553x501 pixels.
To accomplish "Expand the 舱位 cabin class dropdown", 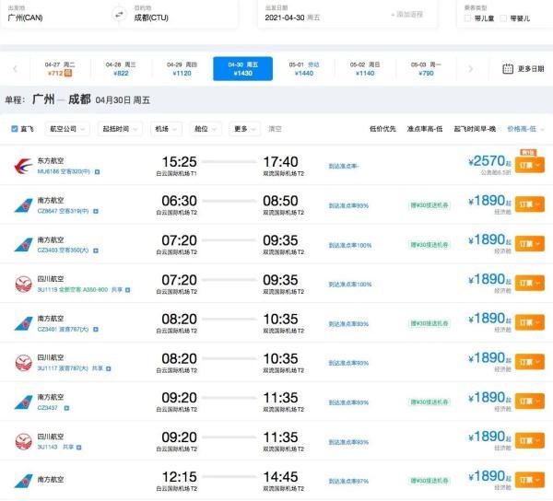I will point(206,129).
